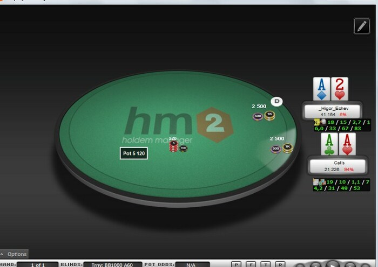The height and width of the screenshot is (267, 378).
Task: Click the HUD stats '18 / 15 / 2,7 / 1'
Action: pyautogui.click(x=349, y=122)
